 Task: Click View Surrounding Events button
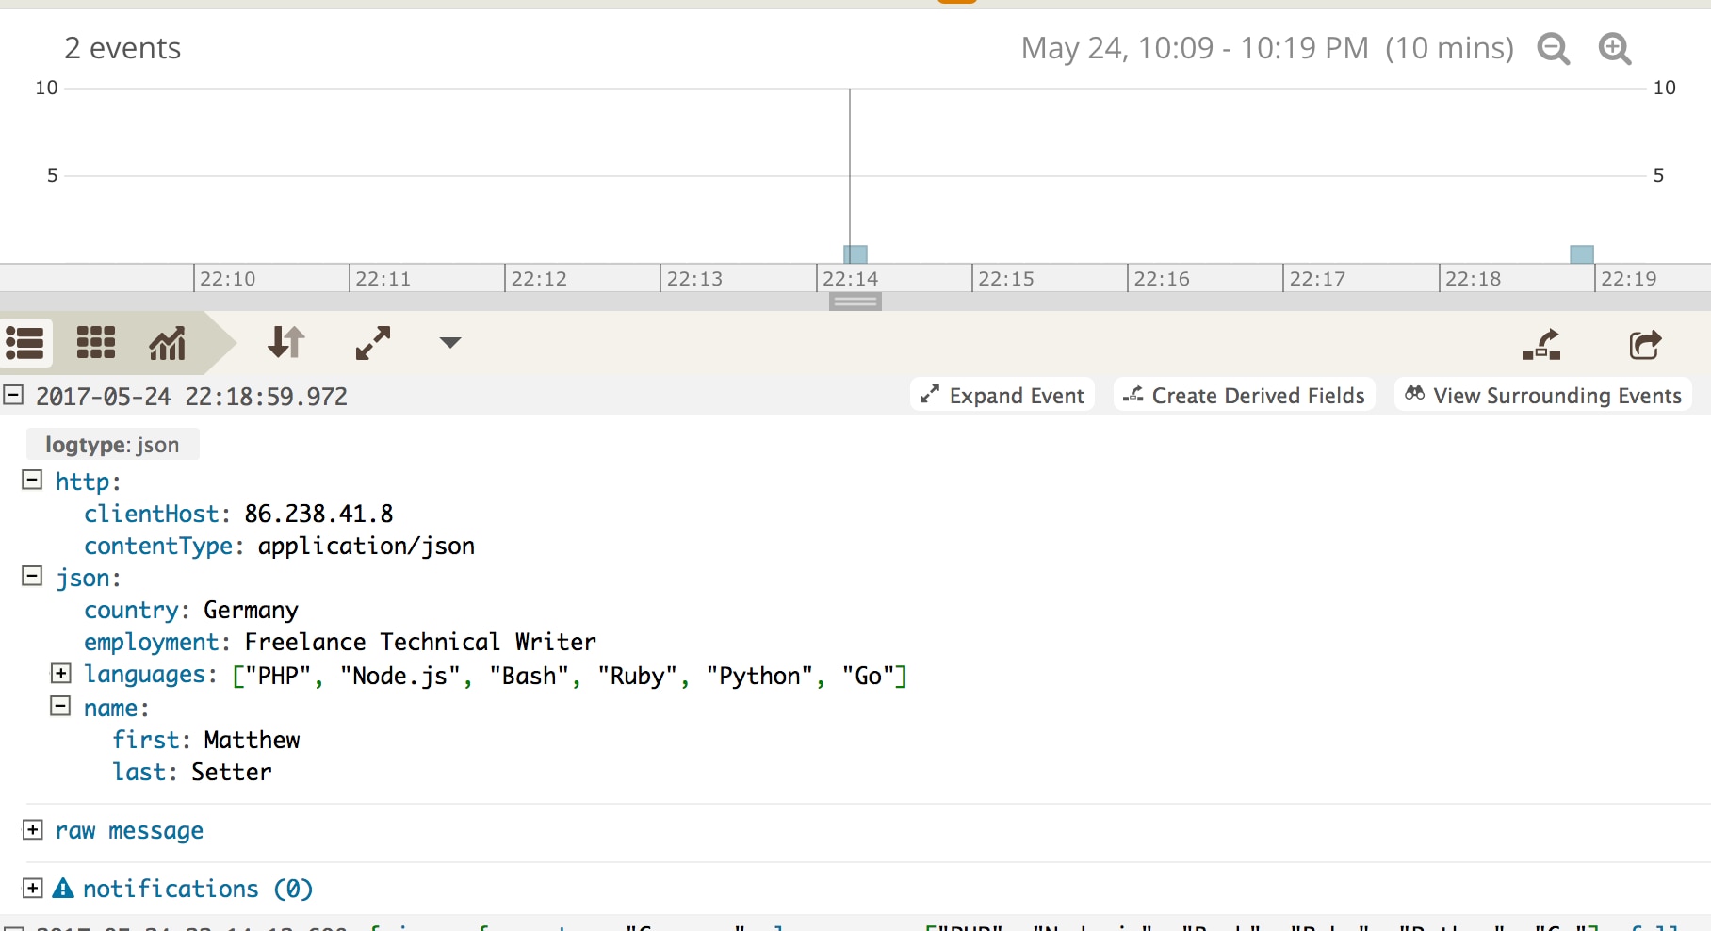click(x=1543, y=395)
